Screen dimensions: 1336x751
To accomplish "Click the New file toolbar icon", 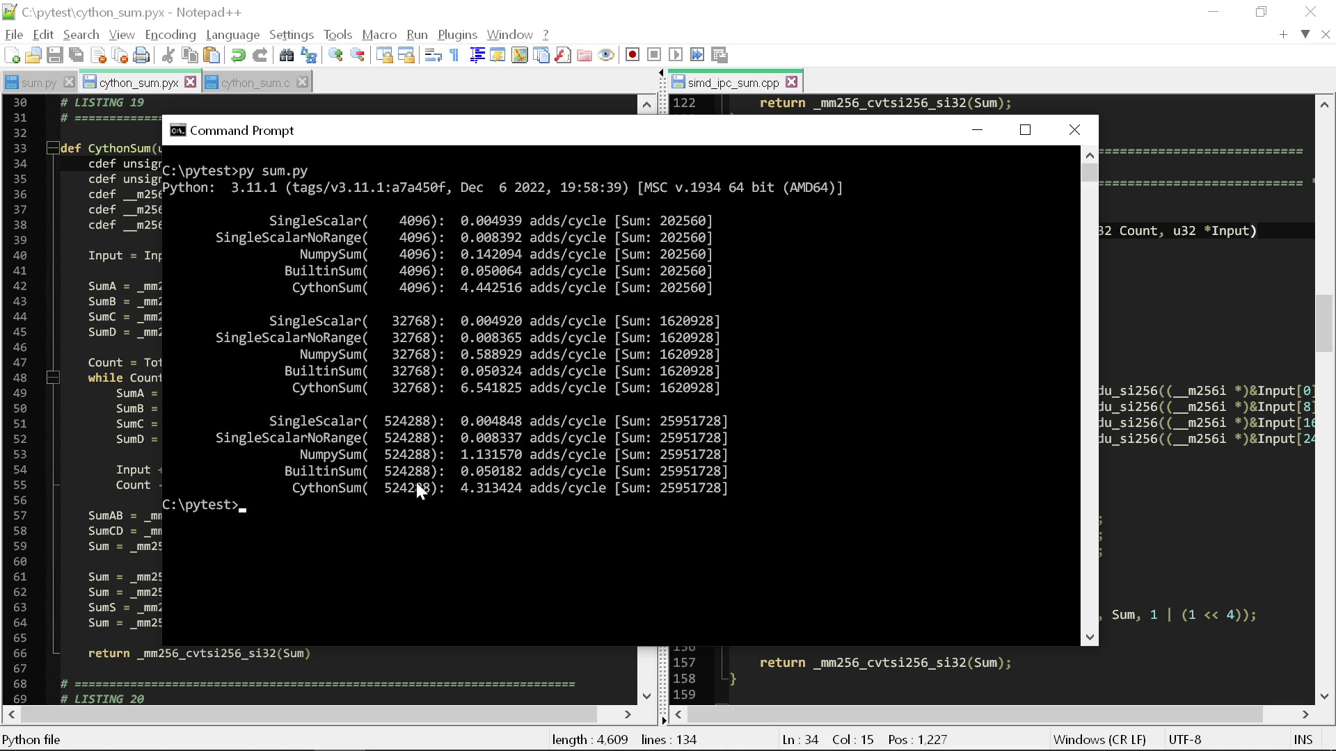I will click(12, 56).
